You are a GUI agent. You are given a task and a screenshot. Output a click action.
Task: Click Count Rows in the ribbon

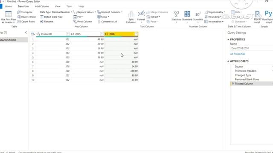pyautogui.click(x=26, y=22)
